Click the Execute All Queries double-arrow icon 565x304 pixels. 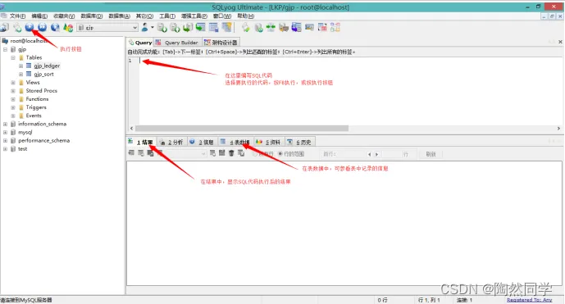click(42, 27)
